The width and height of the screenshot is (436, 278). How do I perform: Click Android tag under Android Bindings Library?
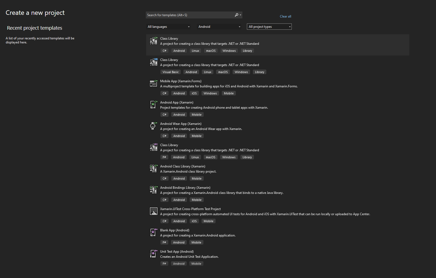pyautogui.click(x=179, y=200)
